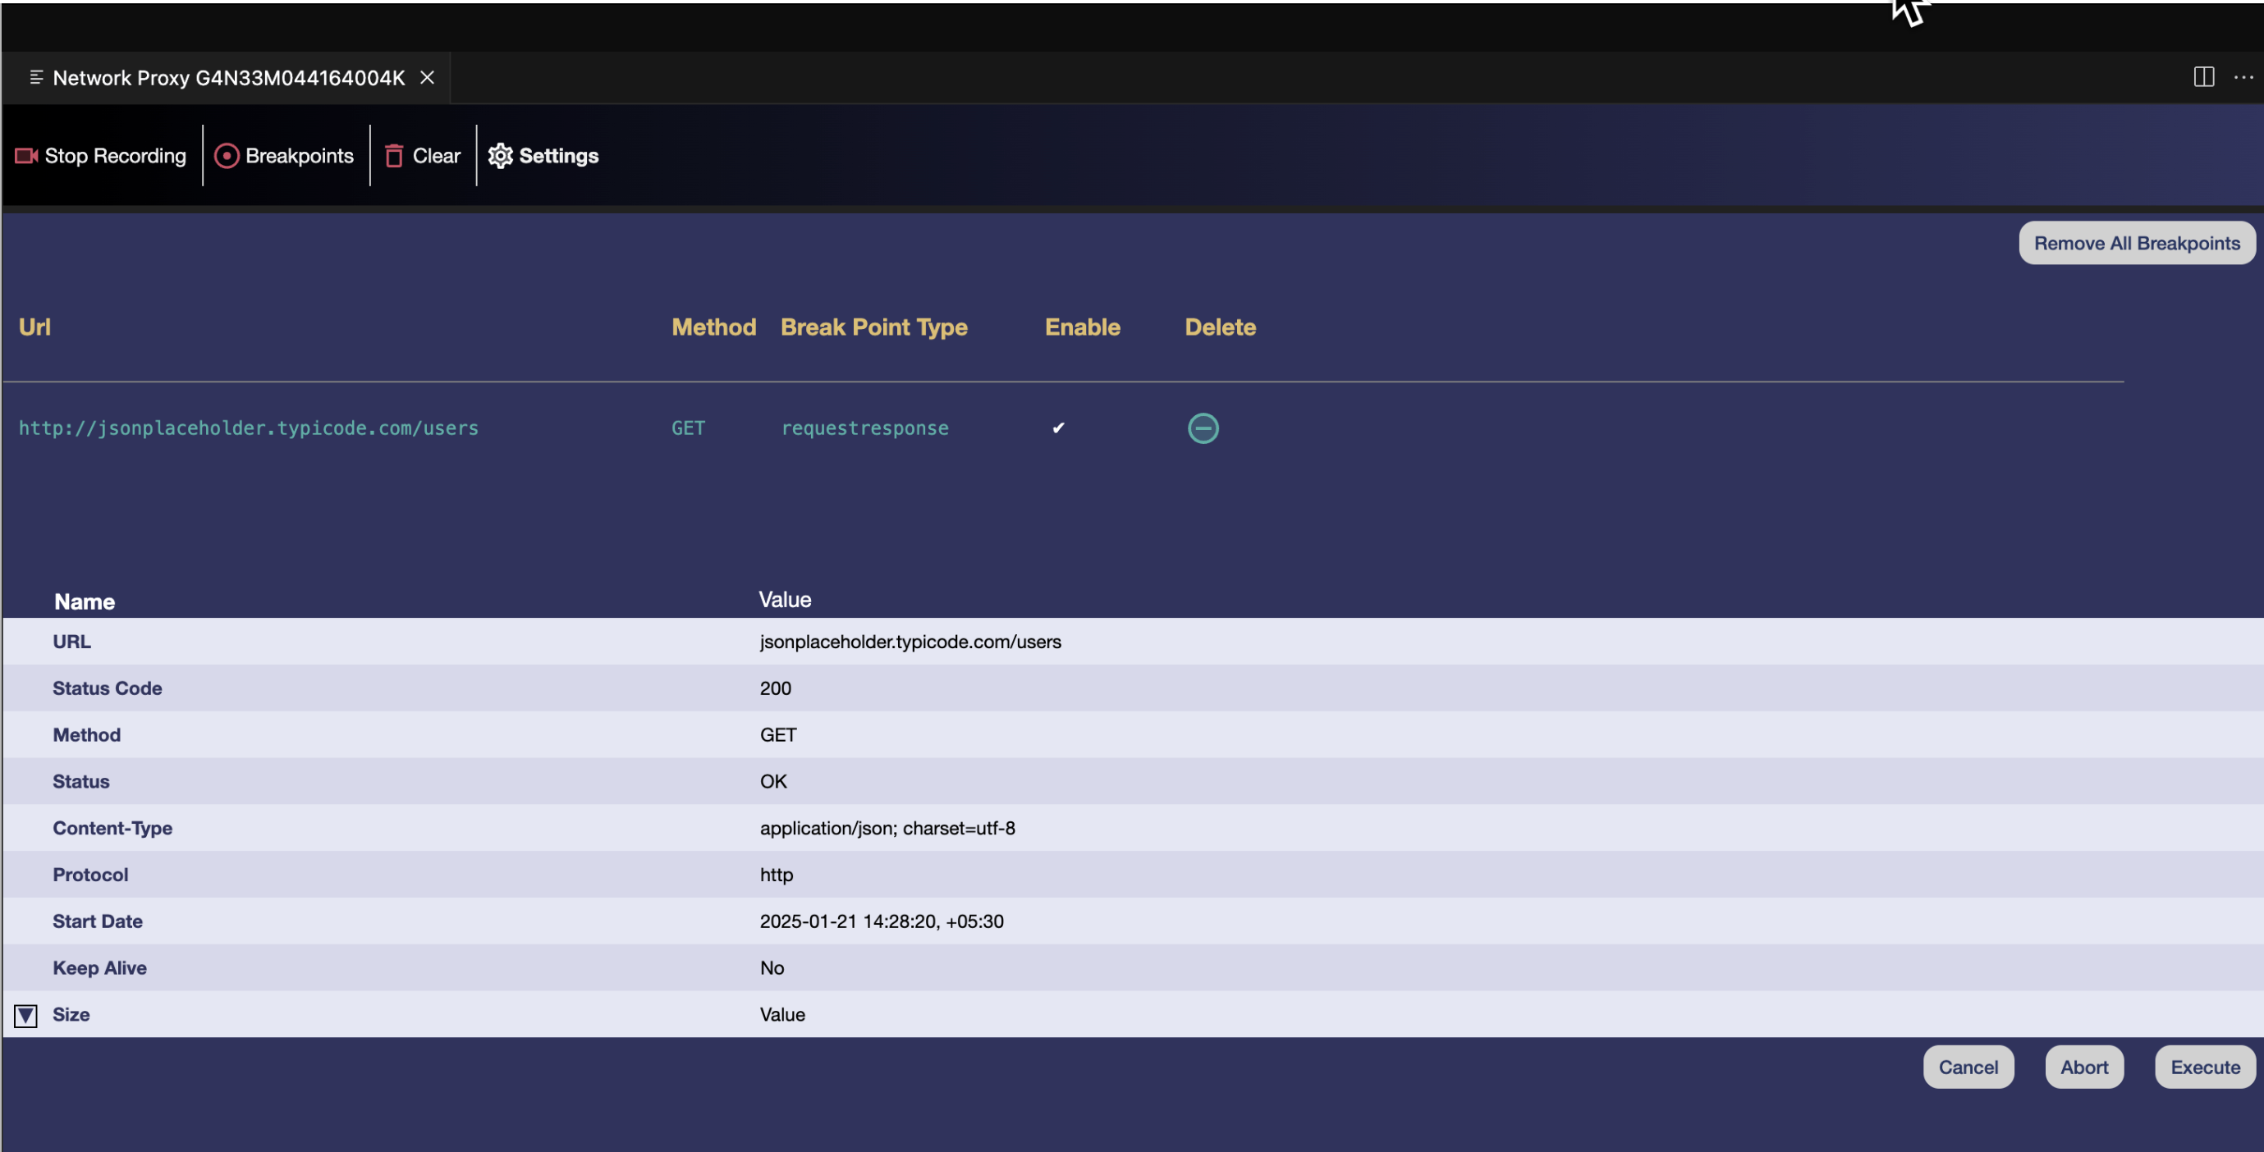This screenshot has width=2264, height=1152.
Task: Select the Stop Recording camera icon
Action: pos(25,156)
